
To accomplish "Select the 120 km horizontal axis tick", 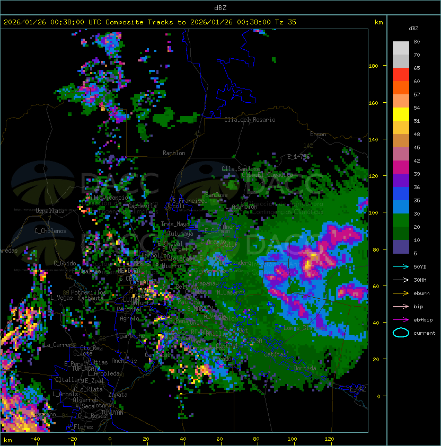I will [x=329, y=439].
